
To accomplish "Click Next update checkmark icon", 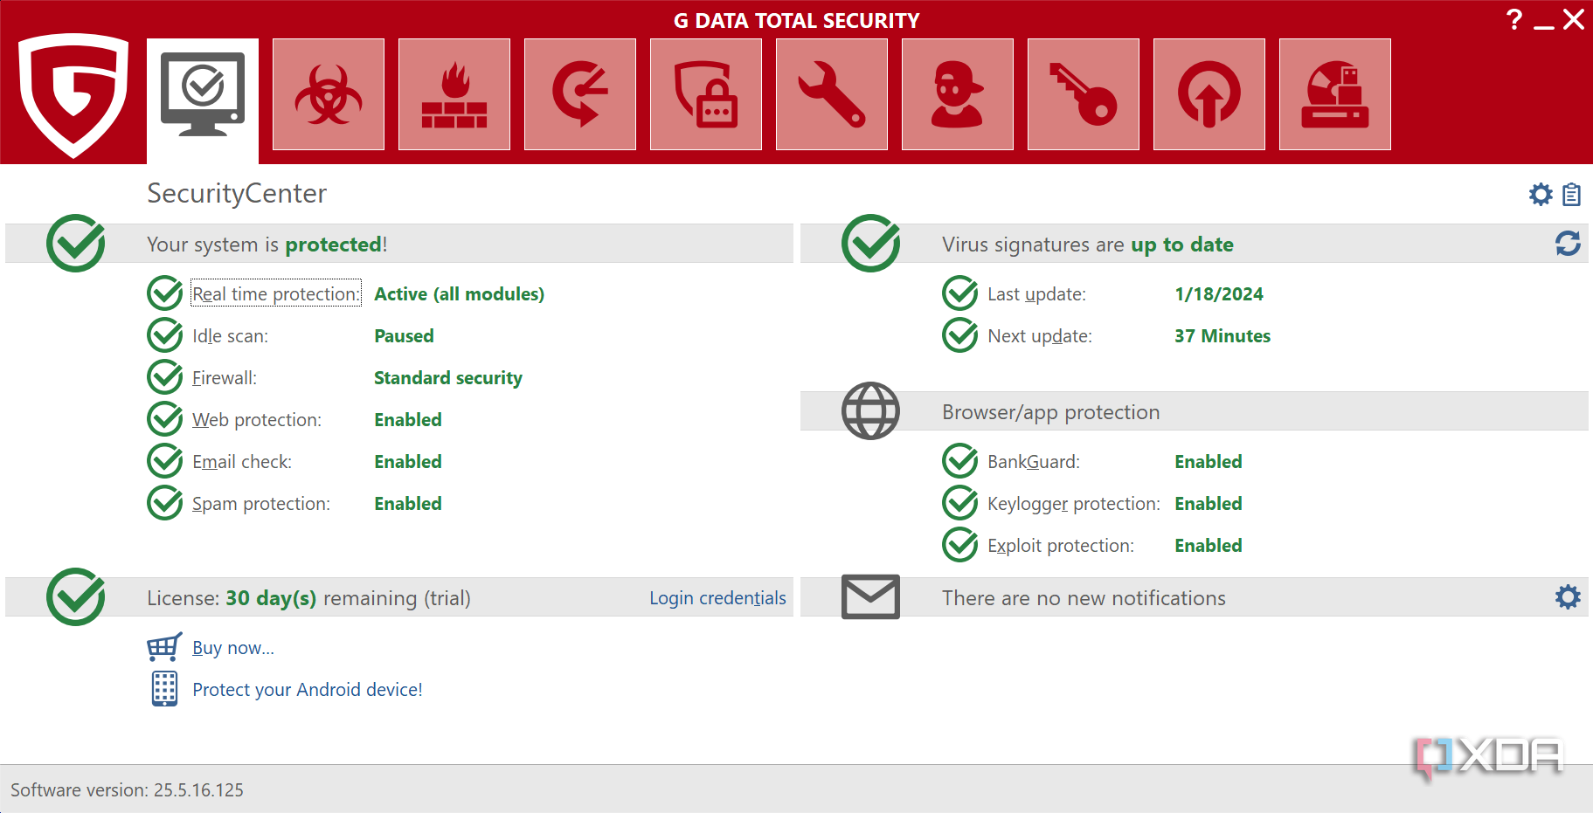I will click(x=960, y=335).
